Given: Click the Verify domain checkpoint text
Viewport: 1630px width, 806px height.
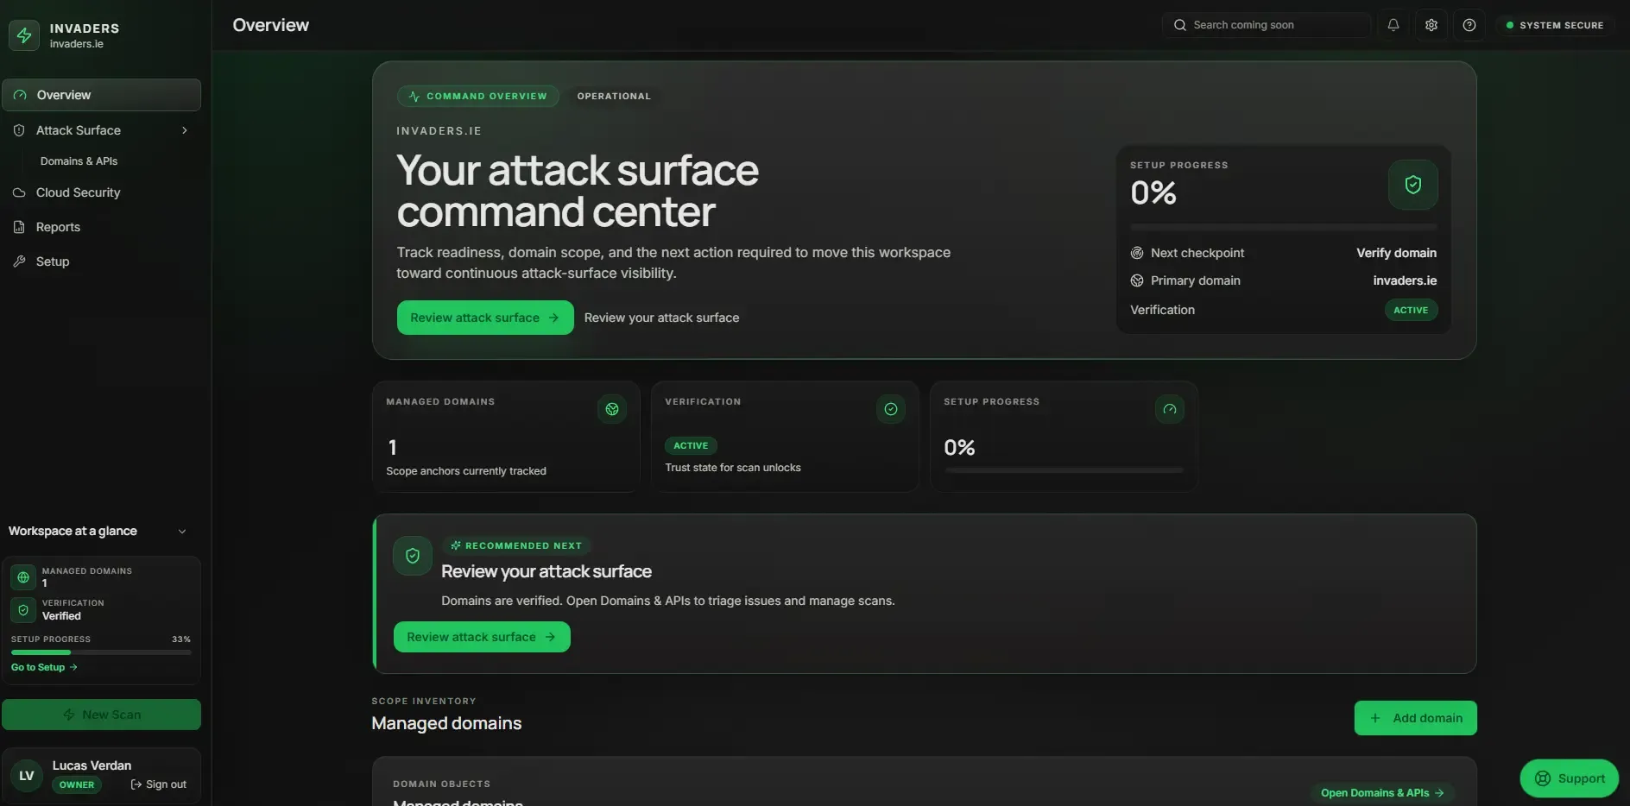Looking at the screenshot, I should coord(1396,253).
